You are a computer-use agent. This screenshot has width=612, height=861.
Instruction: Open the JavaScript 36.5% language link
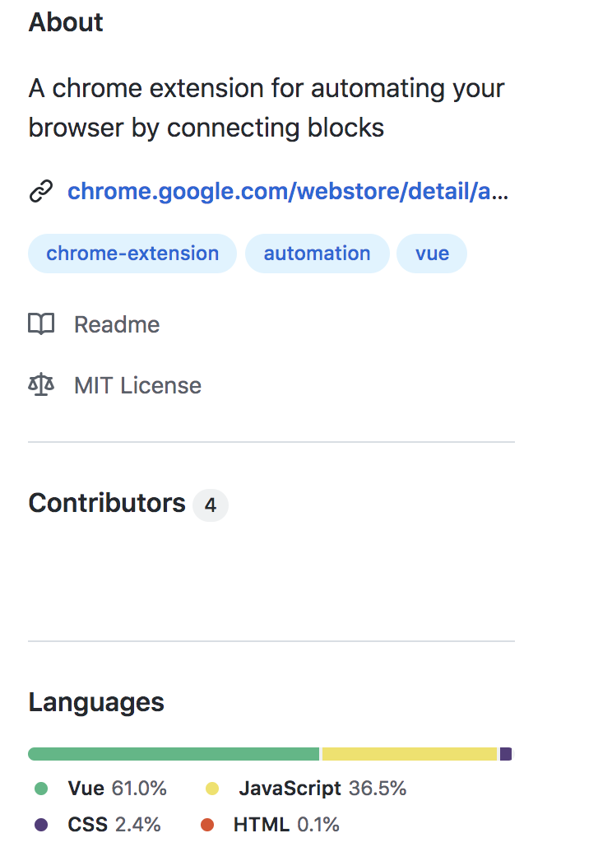(322, 789)
